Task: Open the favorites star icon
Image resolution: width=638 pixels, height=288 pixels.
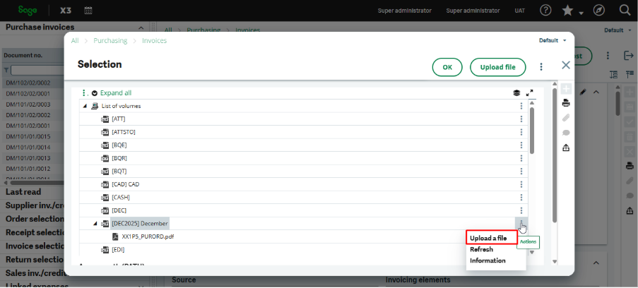Action: [567, 11]
